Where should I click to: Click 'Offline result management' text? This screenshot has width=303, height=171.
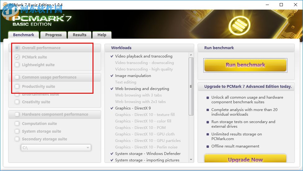[x=235, y=146]
